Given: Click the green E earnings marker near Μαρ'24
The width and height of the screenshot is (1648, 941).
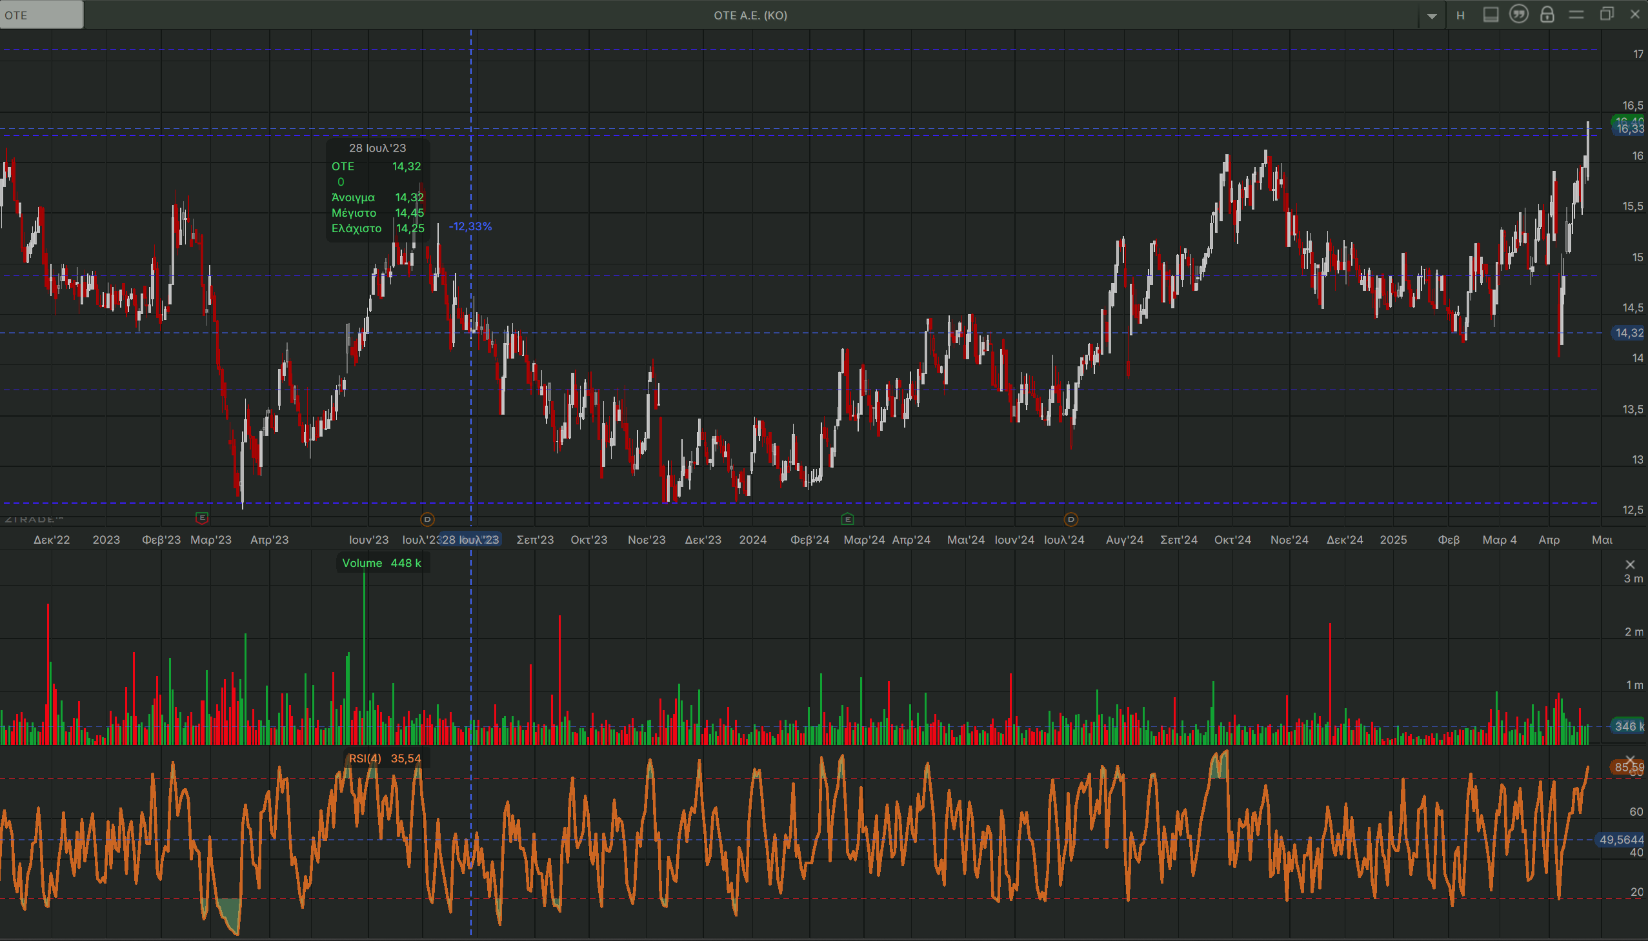Looking at the screenshot, I should point(848,519).
